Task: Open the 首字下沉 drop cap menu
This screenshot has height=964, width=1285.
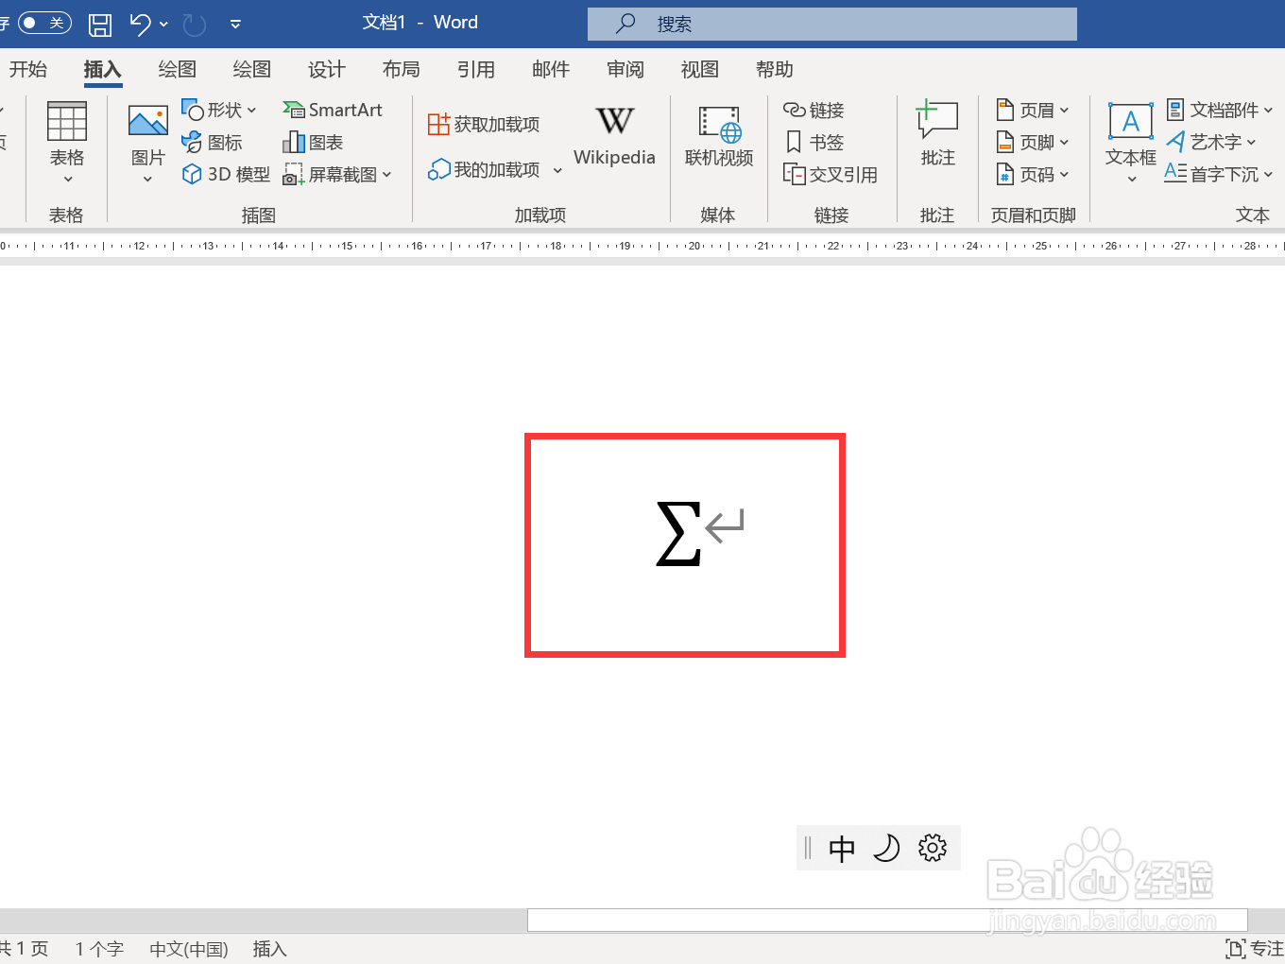Action: pyautogui.click(x=1220, y=174)
